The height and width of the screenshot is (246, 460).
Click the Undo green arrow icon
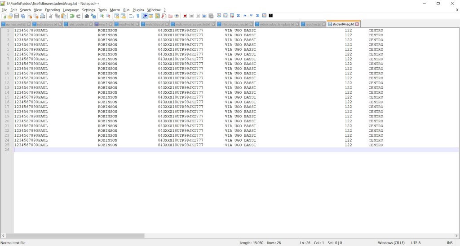click(72, 16)
